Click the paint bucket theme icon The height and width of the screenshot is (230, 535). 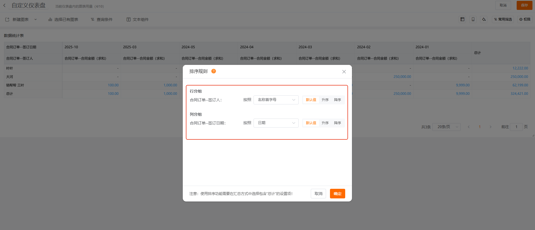pos(484,19)
